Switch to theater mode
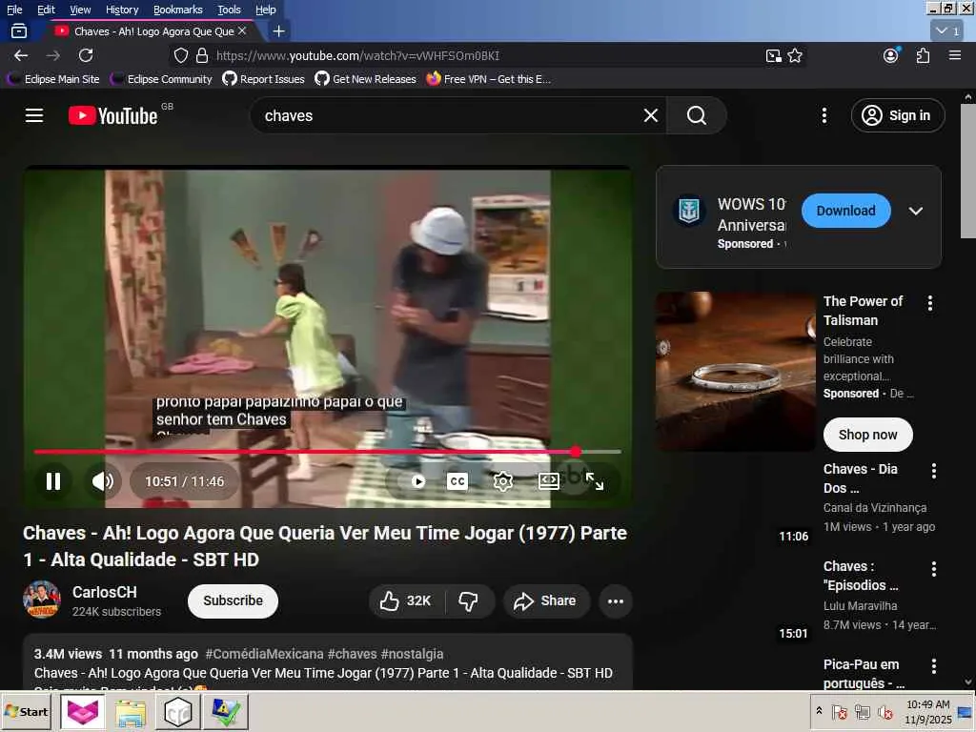The image size is (976, 732). pyautogui.click(x=548, y=481)
